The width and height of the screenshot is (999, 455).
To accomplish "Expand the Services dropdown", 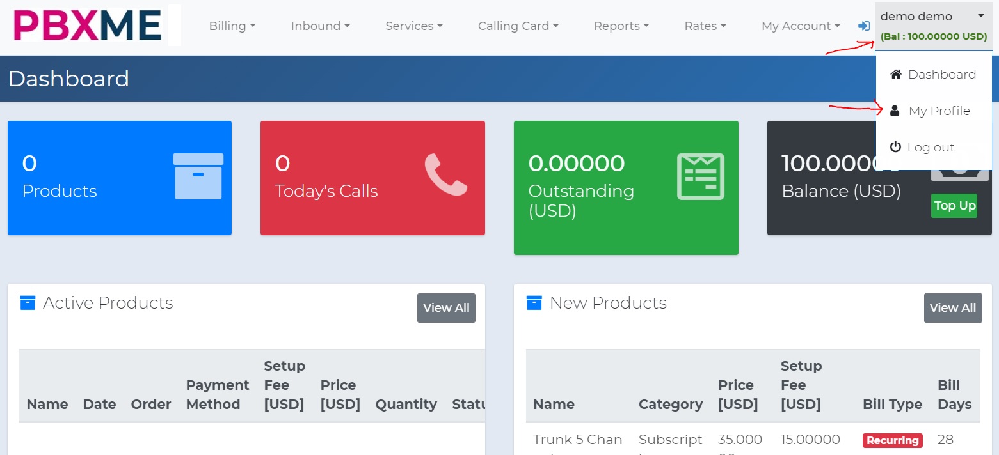I will (414, 26).
